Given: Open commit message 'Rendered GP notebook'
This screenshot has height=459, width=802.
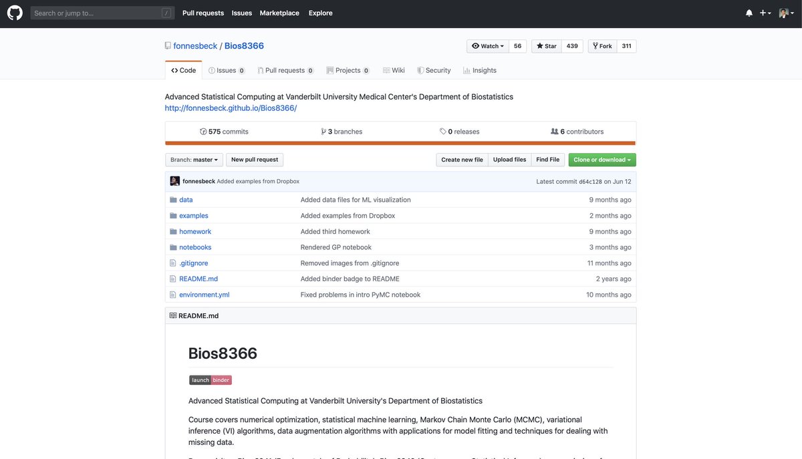Looking at the screenshot, I should [336, 247].
